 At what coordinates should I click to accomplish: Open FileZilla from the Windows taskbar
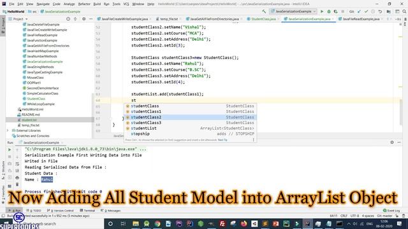pos(222,223)
